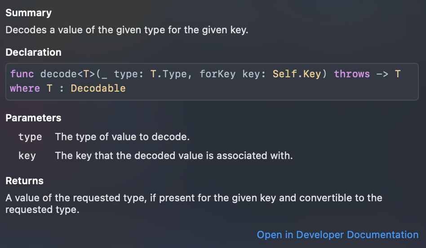This screenshot has width=426, height=248.
Task: Click the Decodable protocol constraint
Action: [98, 89]
